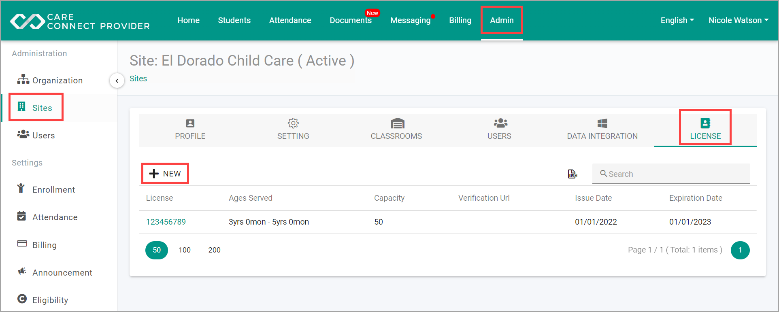Switch to the Classrooms tab
The width and height of the screenshot is (779, 312).
click(396, 130)
